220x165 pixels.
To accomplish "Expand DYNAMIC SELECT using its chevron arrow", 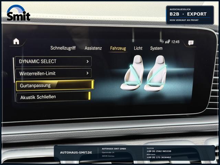I will coord(88,62).
